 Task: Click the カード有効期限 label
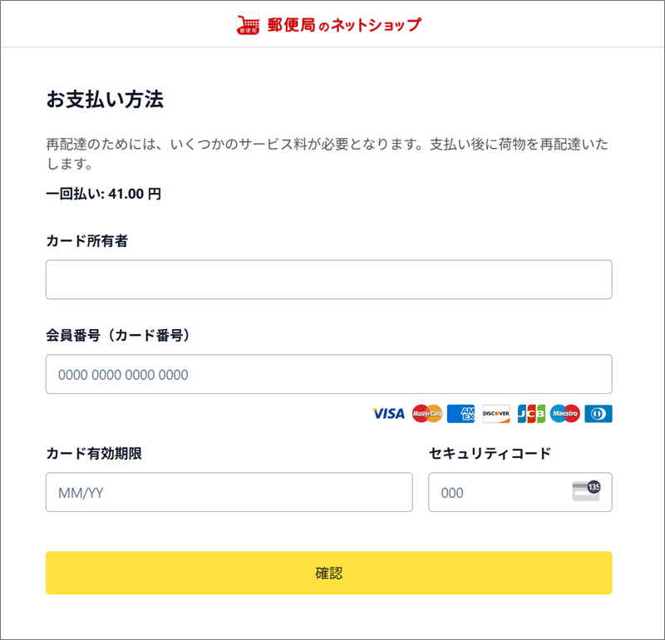pyautogui.click(x=94, y=453)
